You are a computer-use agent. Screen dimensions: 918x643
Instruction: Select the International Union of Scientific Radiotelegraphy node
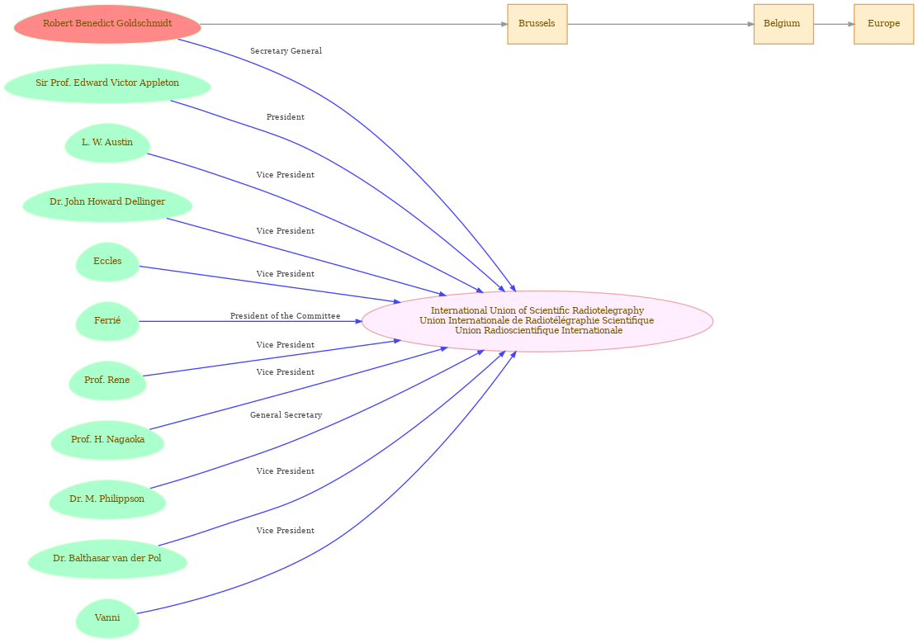click(x=537, y=322)
